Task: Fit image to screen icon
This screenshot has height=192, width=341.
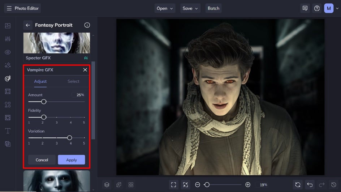Action: 173,185
